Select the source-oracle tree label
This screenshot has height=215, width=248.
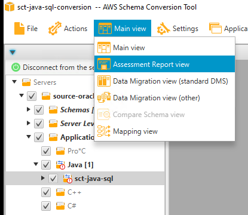click(x=74, y=96)
